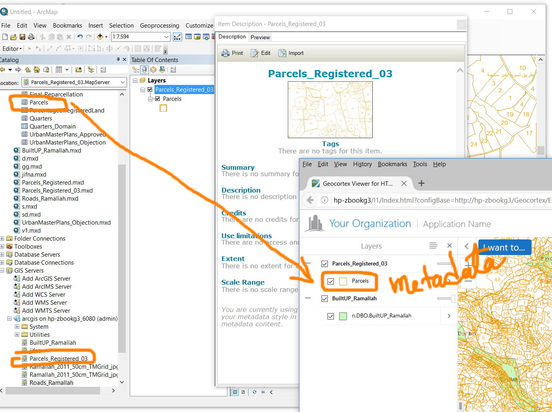Viewport: 552px width, 412px height.
Task: Open the Search window toolbar icon
Action: pyautogui.click(x=206, y=37)
